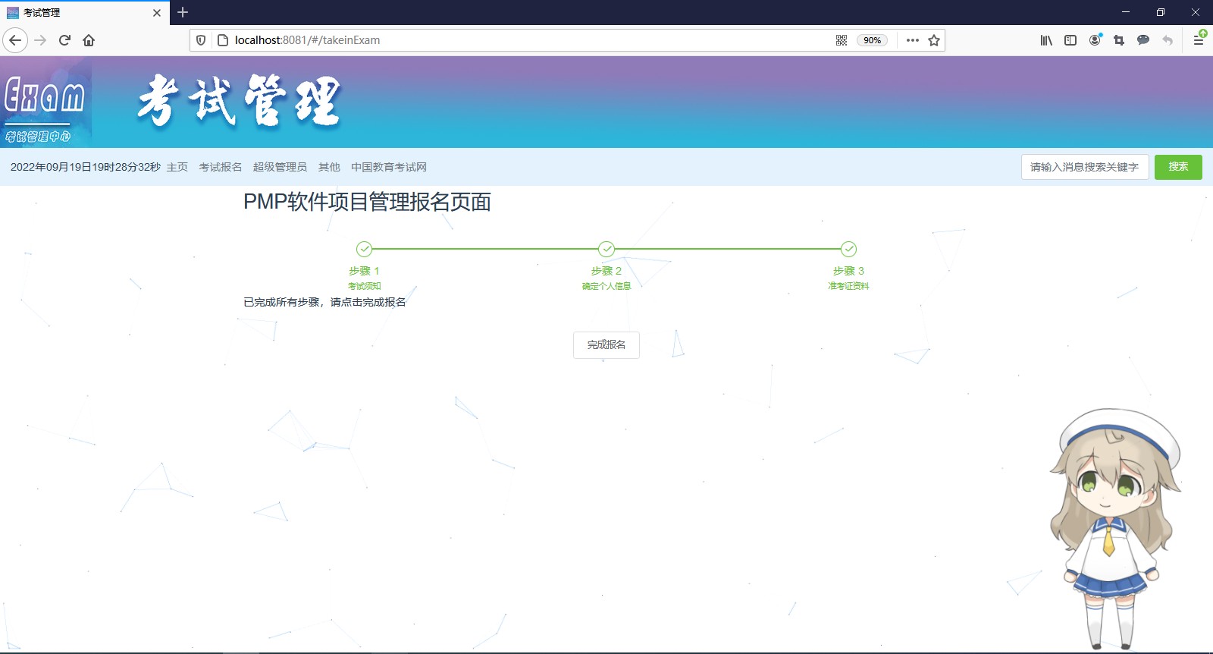Viewport: 1213px width, 654px height.
Task: Focus the 请输入消息搜索关键字 search field
Action: pyautogui.click(x=1085, y=167)
